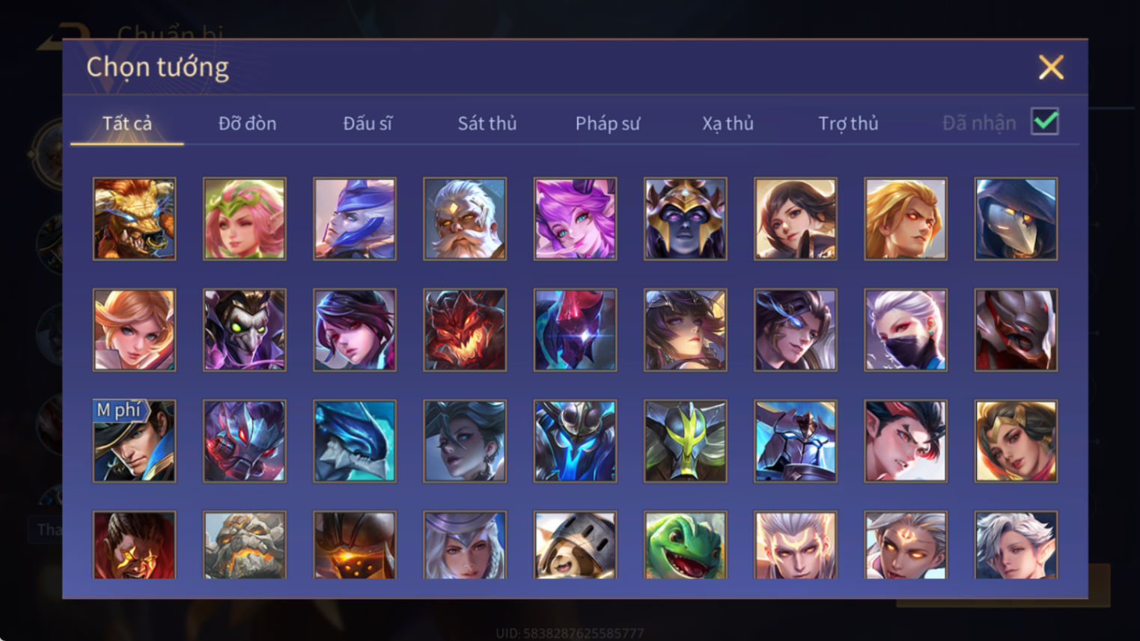
Task: Switch to the Trợ thủ tab
Action: [848, 123]
